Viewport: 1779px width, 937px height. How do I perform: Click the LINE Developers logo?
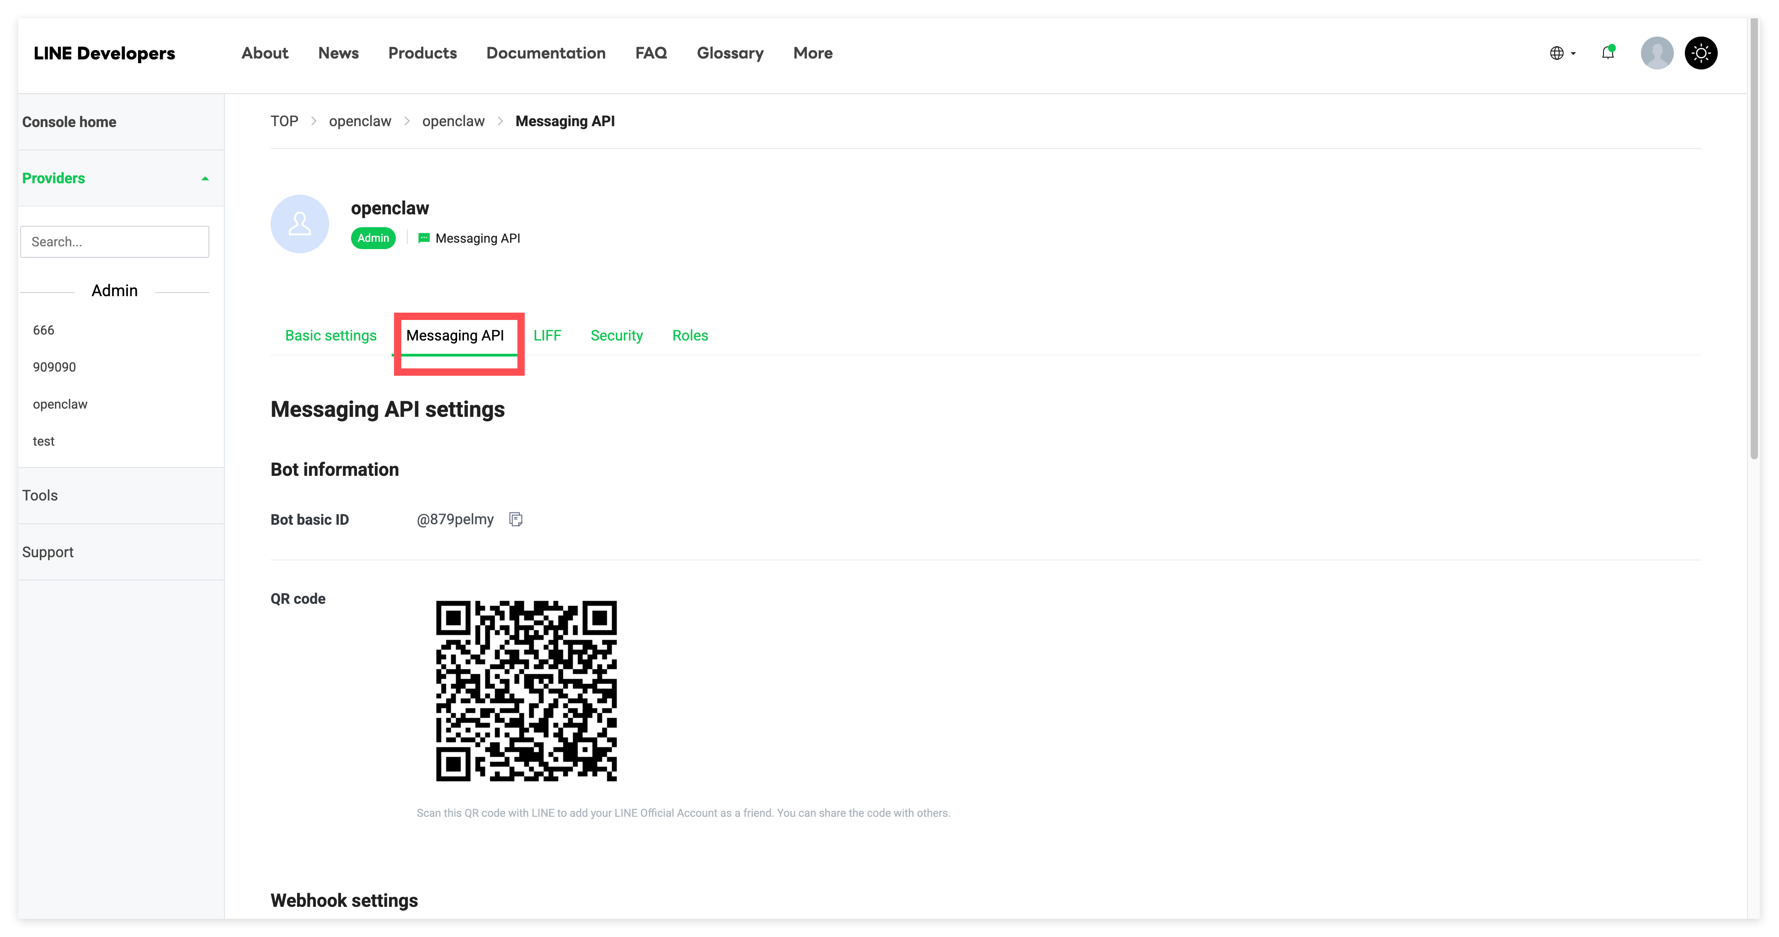pos(104,53)
